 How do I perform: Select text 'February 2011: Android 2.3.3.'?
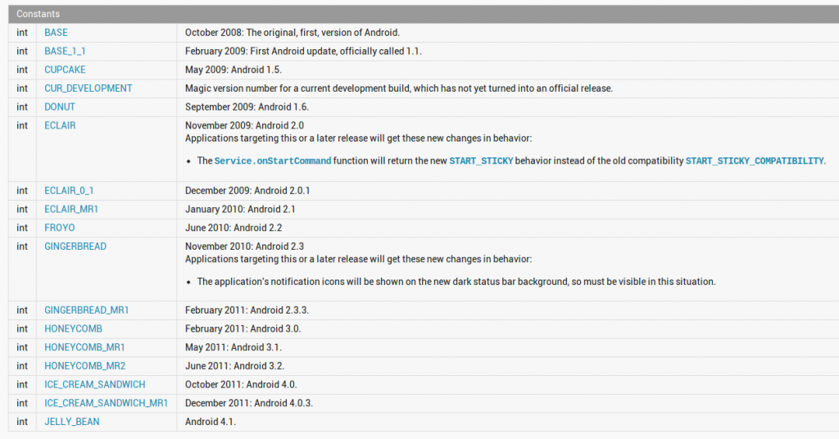pos(247,310)
